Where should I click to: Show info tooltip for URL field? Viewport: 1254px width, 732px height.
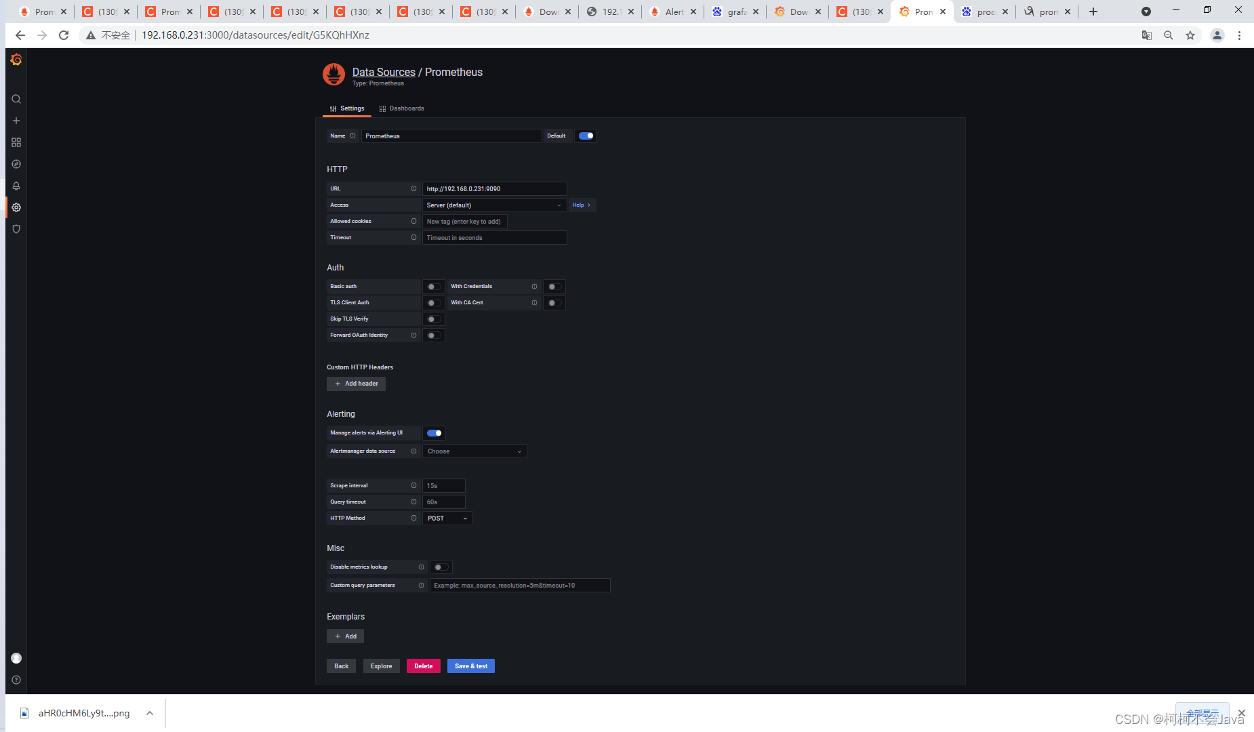point(413,188)
